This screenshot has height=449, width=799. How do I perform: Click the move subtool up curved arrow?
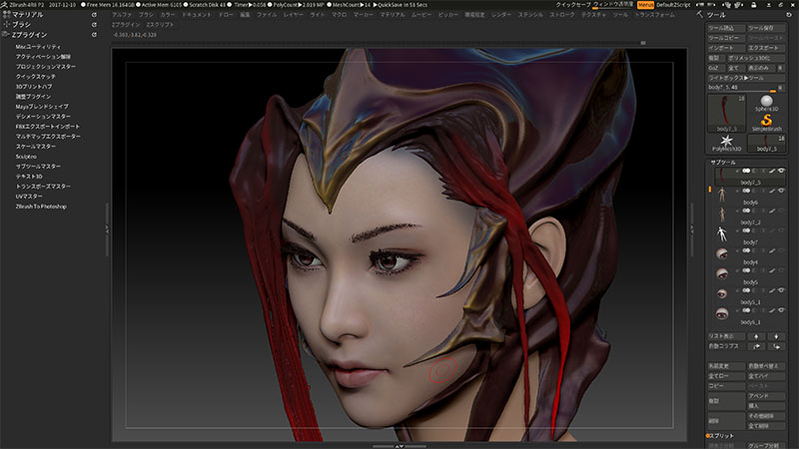(x=756, y=346)
